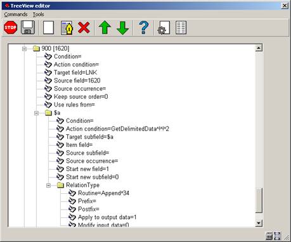This screenshot has width=291, height=242.
Task: Select Routine=Append^34 item
Action: (x=103, y=193)
